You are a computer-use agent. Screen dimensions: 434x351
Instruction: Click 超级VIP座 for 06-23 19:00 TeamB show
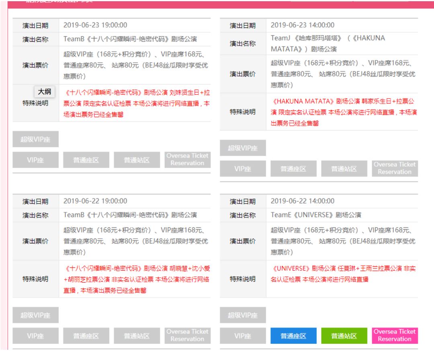pos(35,139)
